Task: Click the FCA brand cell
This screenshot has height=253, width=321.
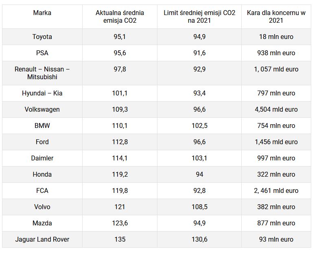Action: (x=42, y=190)
